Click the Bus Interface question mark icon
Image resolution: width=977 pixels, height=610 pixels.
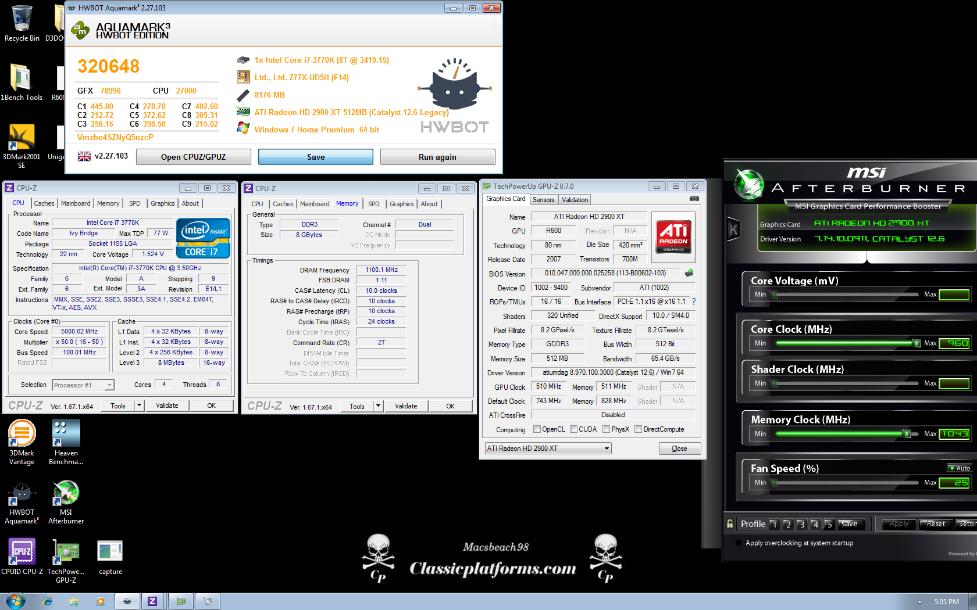(694, 302)
